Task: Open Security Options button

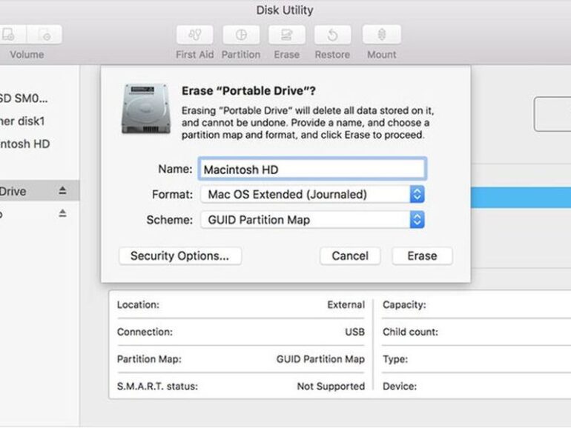Action: 180,256
